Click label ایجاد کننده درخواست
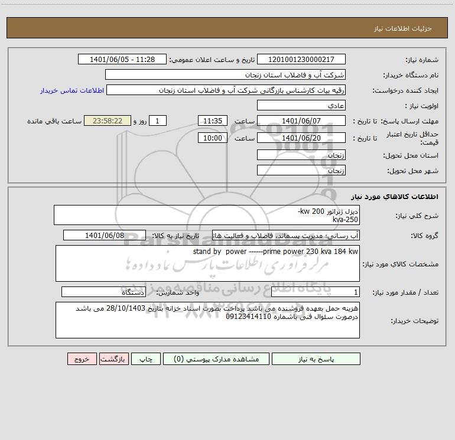The image size is (455, 440). [405, 90]
